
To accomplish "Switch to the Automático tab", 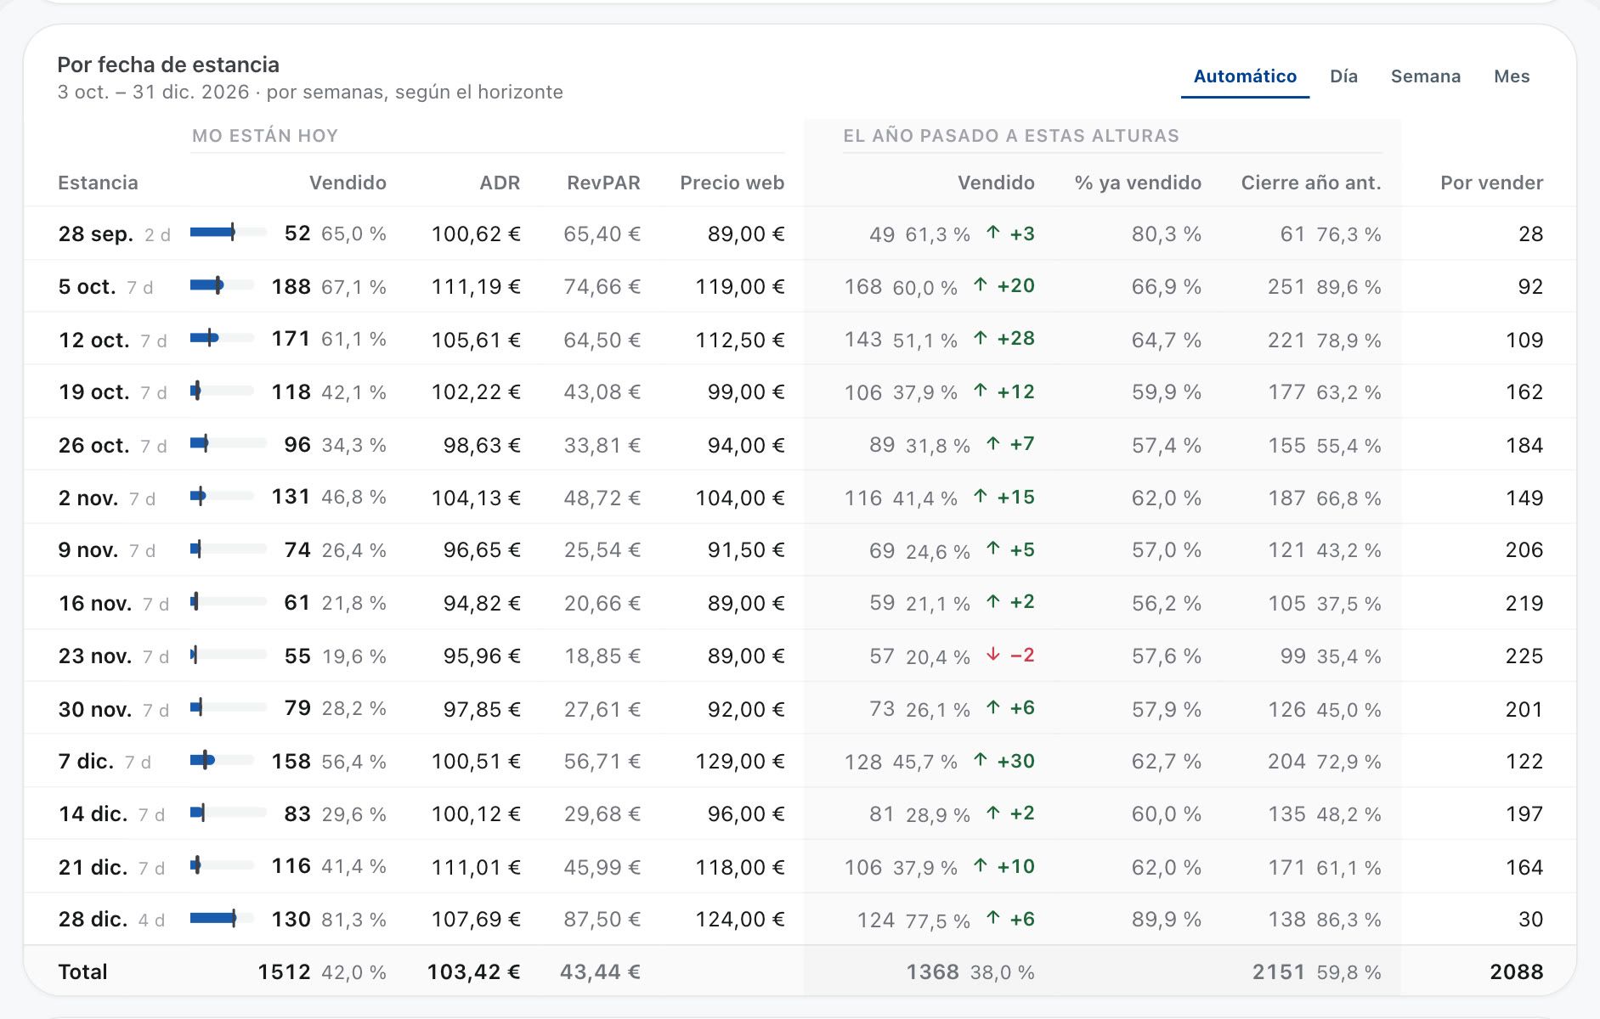I will [x=1245, y=76].
